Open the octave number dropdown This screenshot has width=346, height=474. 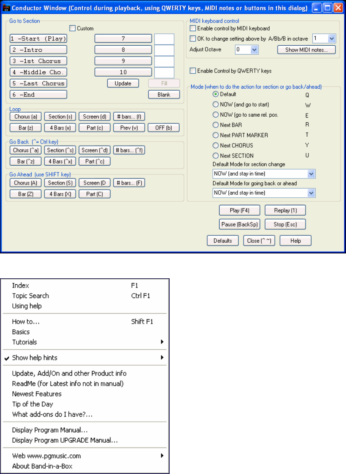pos(332,38)
